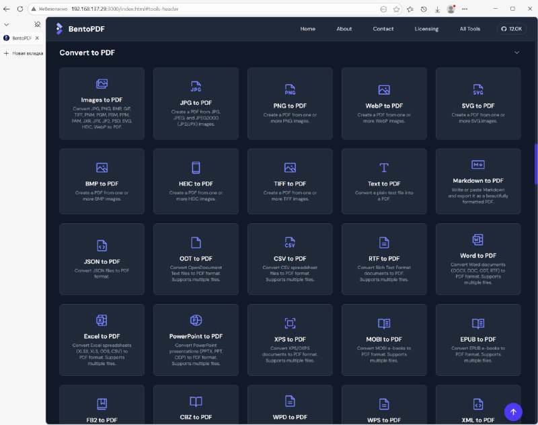Select the Excel to PDF icon
The height and width of the screenshot is (425, 538).
tap(102, 320)
